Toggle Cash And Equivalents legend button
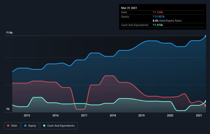Screen dimensions: 210x134 tap(59, 126)
